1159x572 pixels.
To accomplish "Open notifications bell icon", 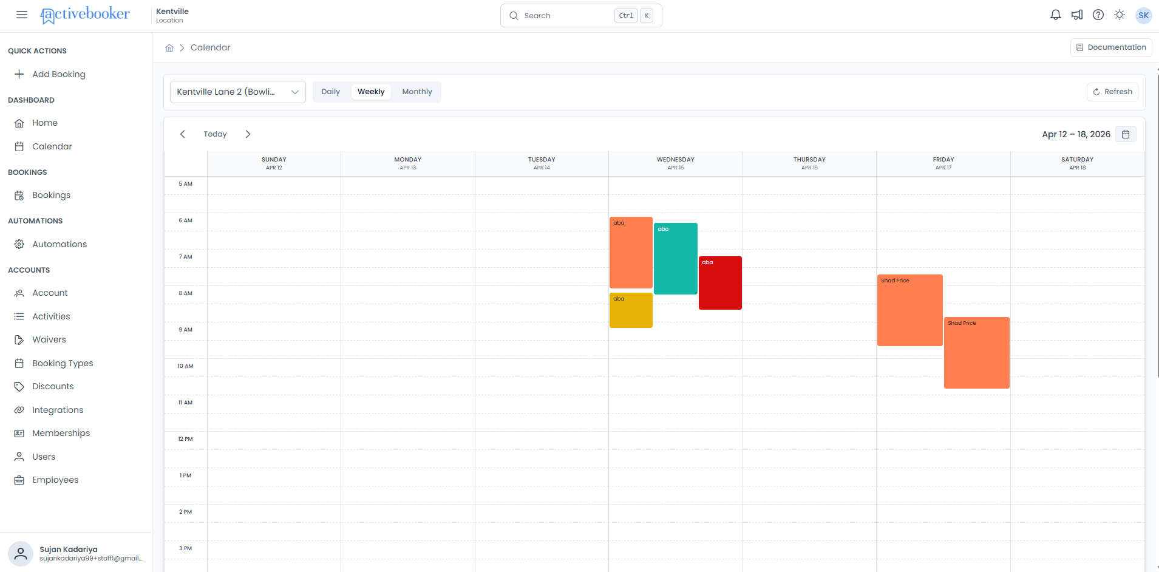I will pos(1056,15).
